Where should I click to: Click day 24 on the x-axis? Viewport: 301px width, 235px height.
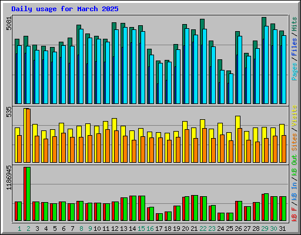[x=220, y=229]
